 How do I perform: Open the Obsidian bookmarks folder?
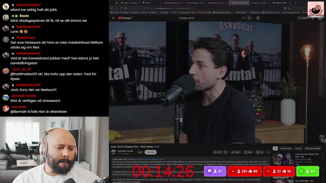(x=125, y=12)
